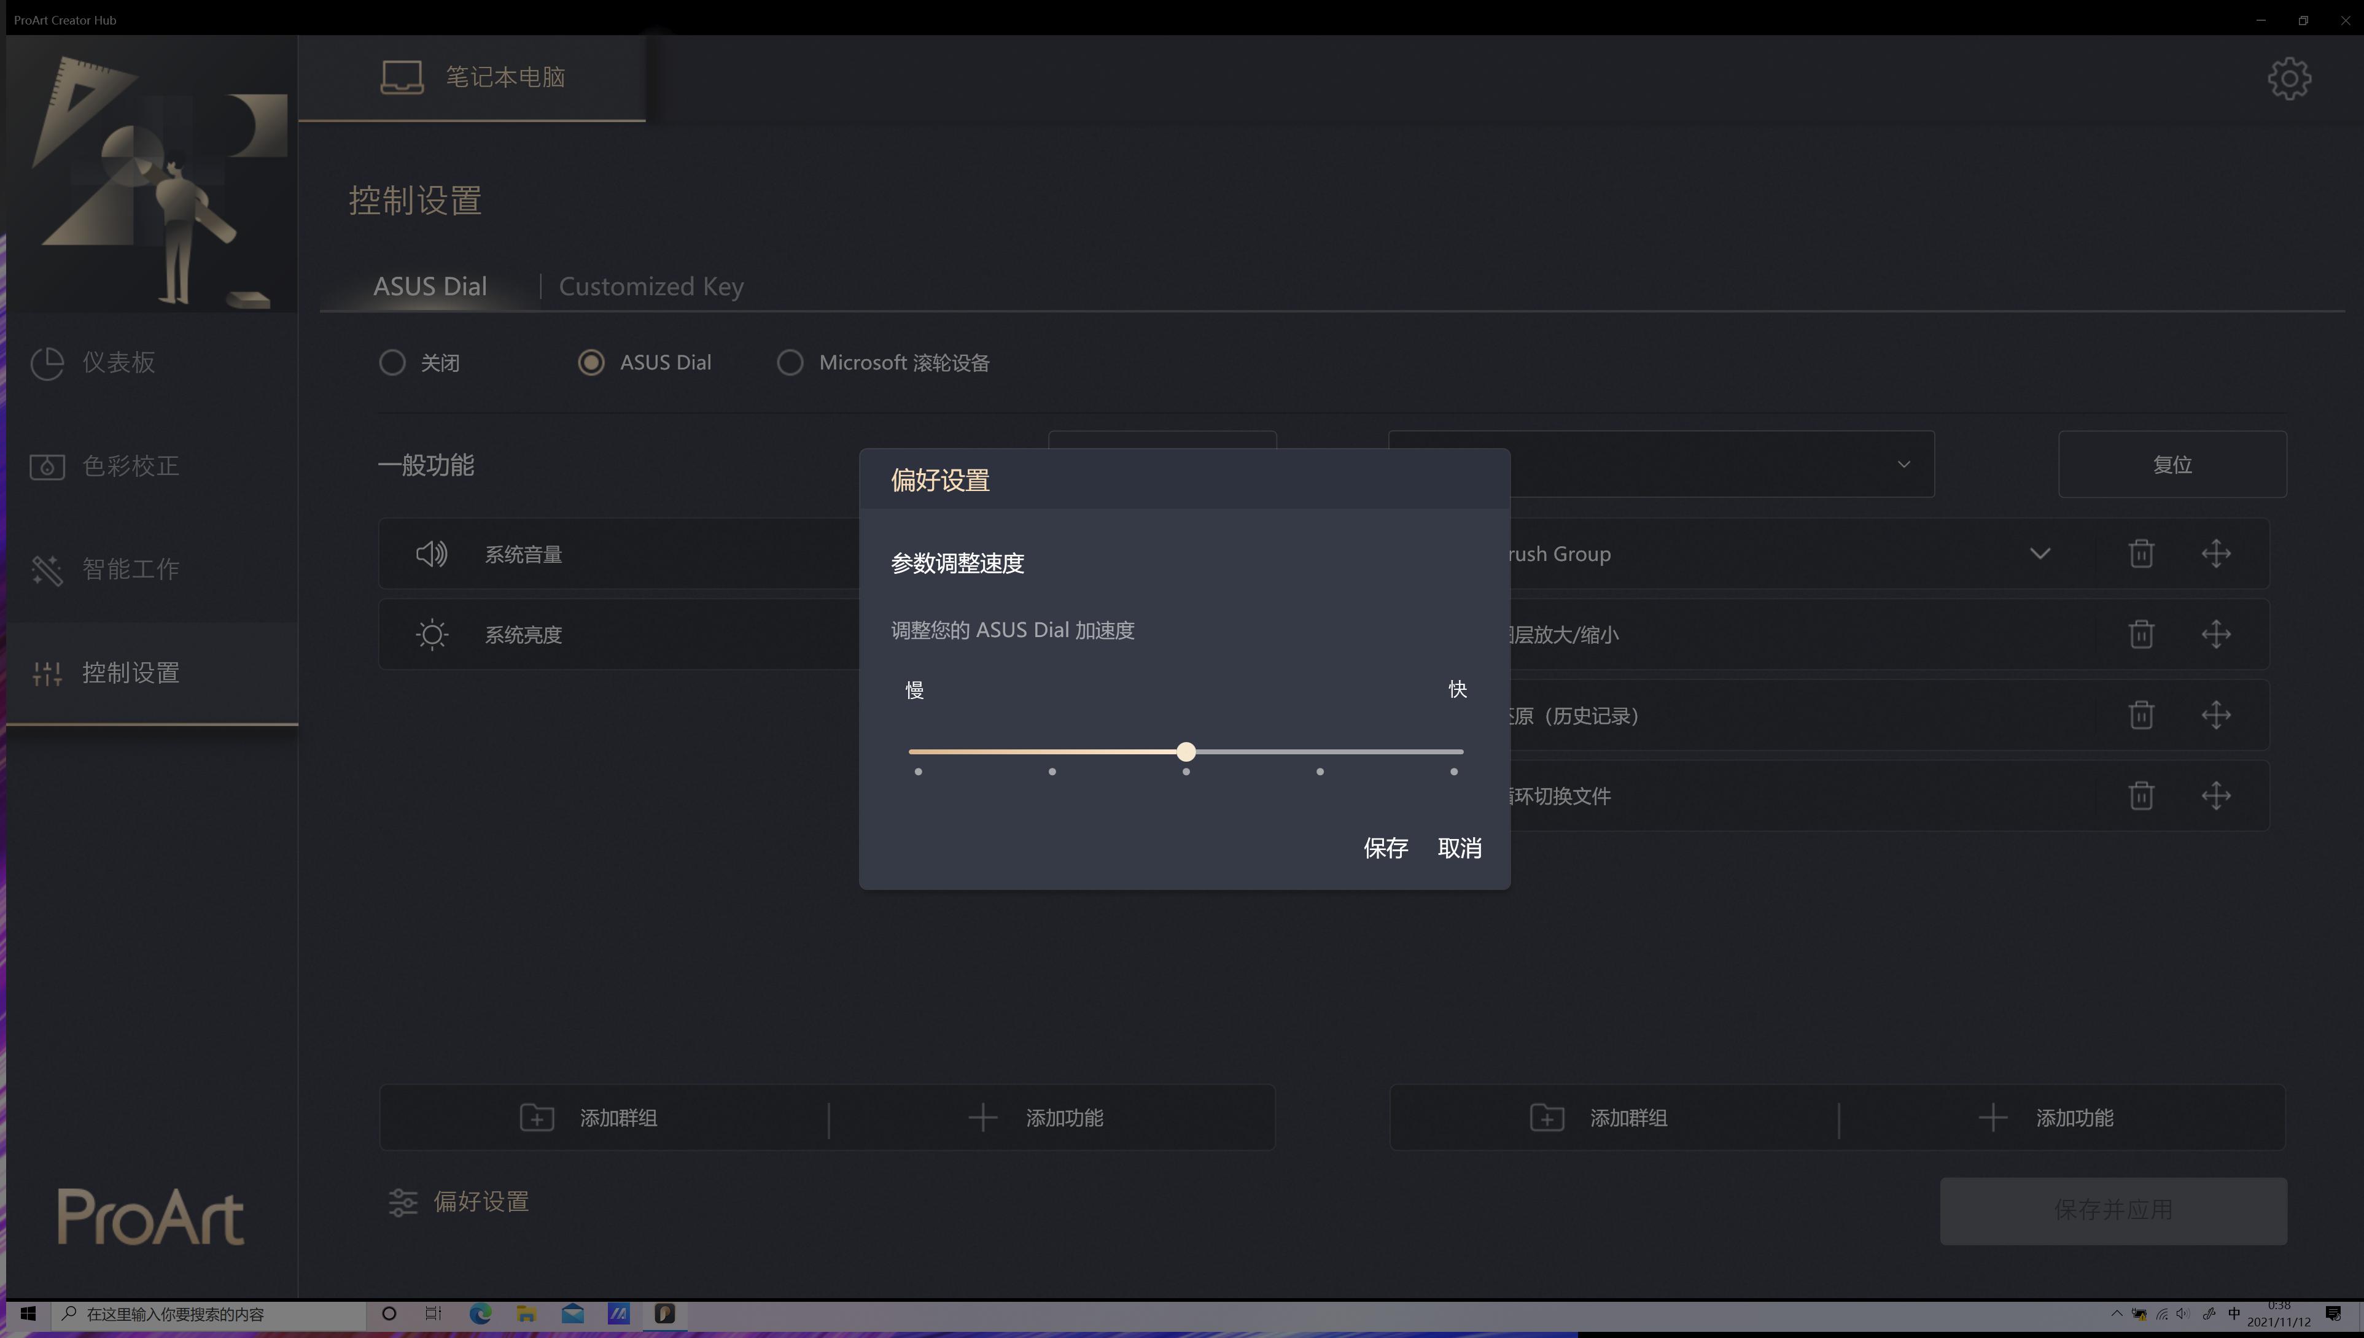The height and width of the screenshot is (1338, 2364).
Task: Switch to the Customized Key tab
Action: 651,286
